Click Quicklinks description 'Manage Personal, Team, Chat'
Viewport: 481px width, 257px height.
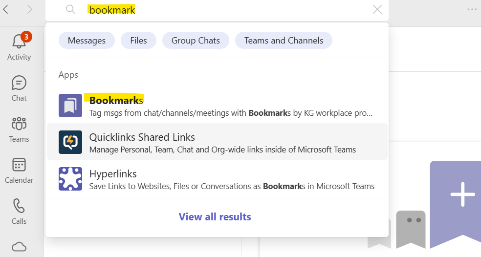click(x=222, y=150)
